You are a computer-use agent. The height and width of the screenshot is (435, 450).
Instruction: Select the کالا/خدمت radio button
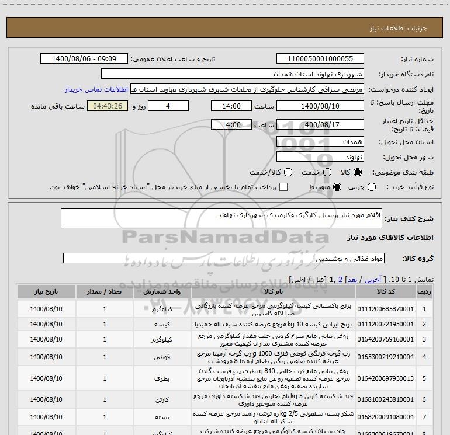(288, 172)
